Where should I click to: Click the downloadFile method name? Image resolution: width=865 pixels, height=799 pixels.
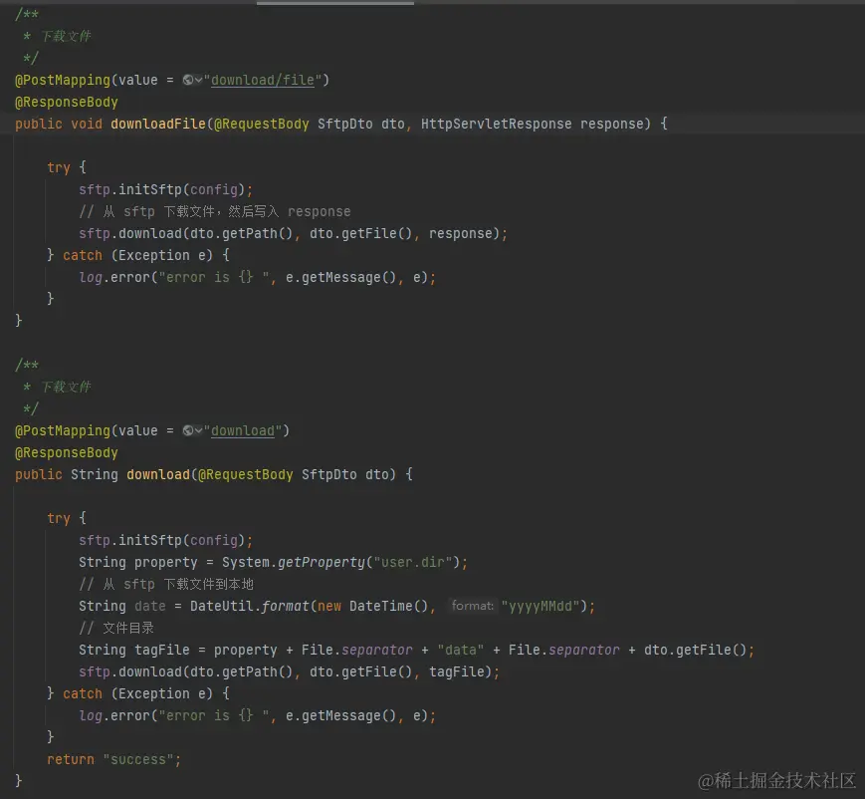pyautogui.click(x=158, y=124)
